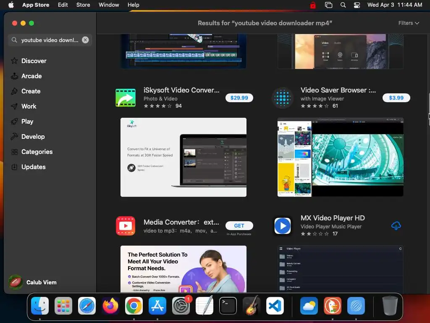Viewport: 430px width, 323px height.
Task: Launch GarageBand from the Dock
Action: [x=252, y=306]
